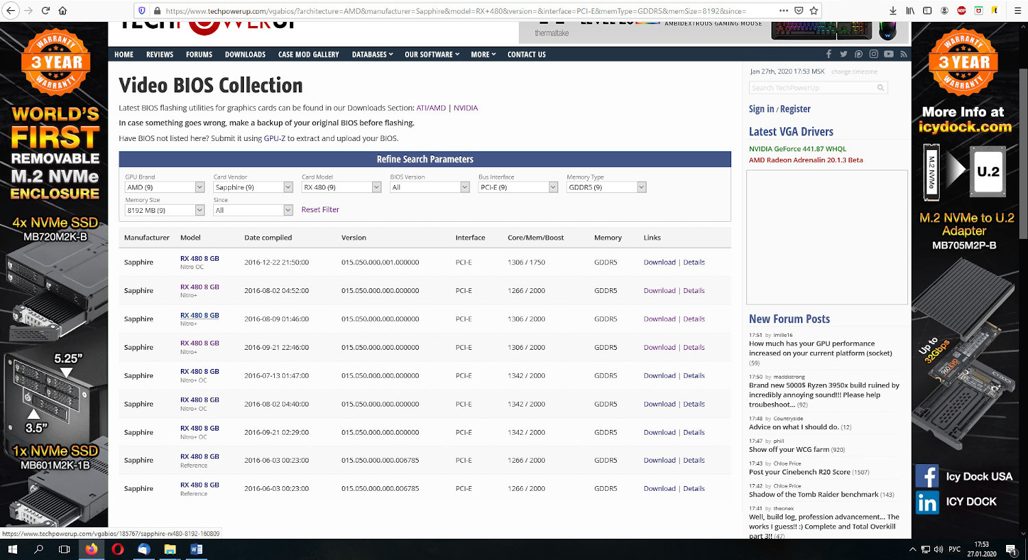This screenshot has height=560, width=1028.
Task: Open Adblock Plus extension icon
Action: point(962,10)
